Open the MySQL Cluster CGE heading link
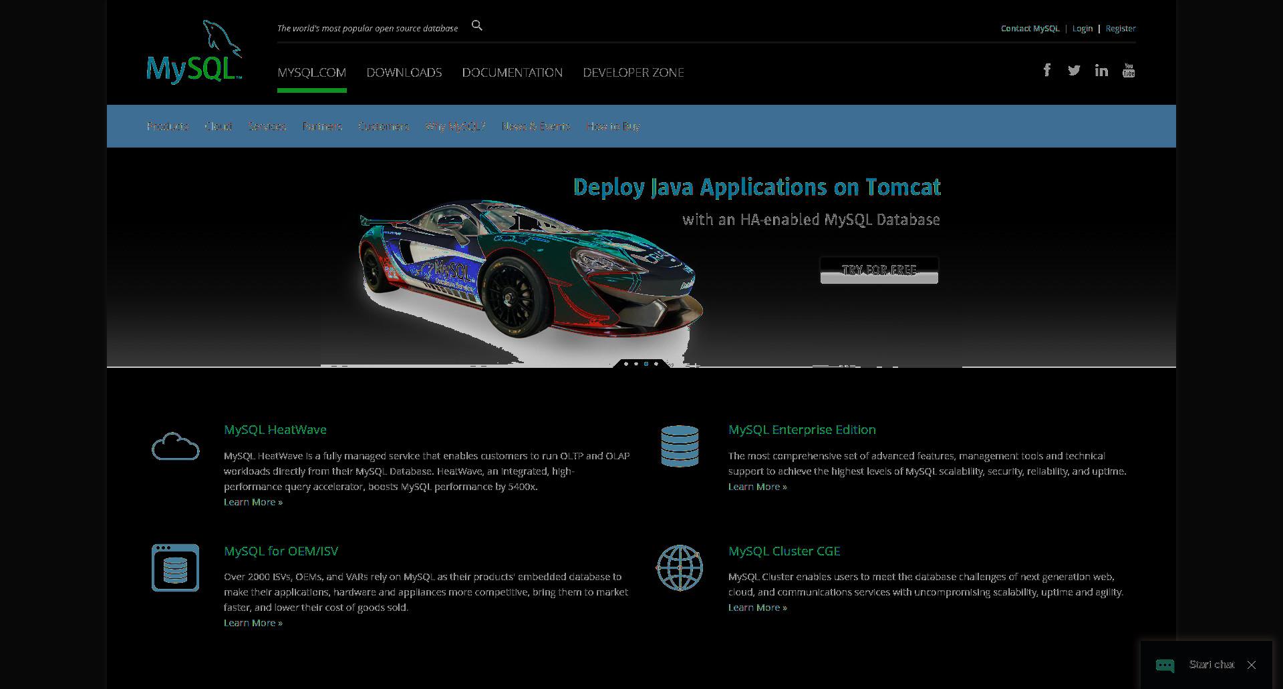This screenshot has width=1283, height=689. pos(785,551)
